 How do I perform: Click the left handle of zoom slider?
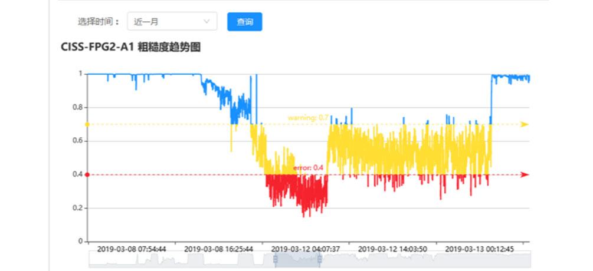click(274, 259)
